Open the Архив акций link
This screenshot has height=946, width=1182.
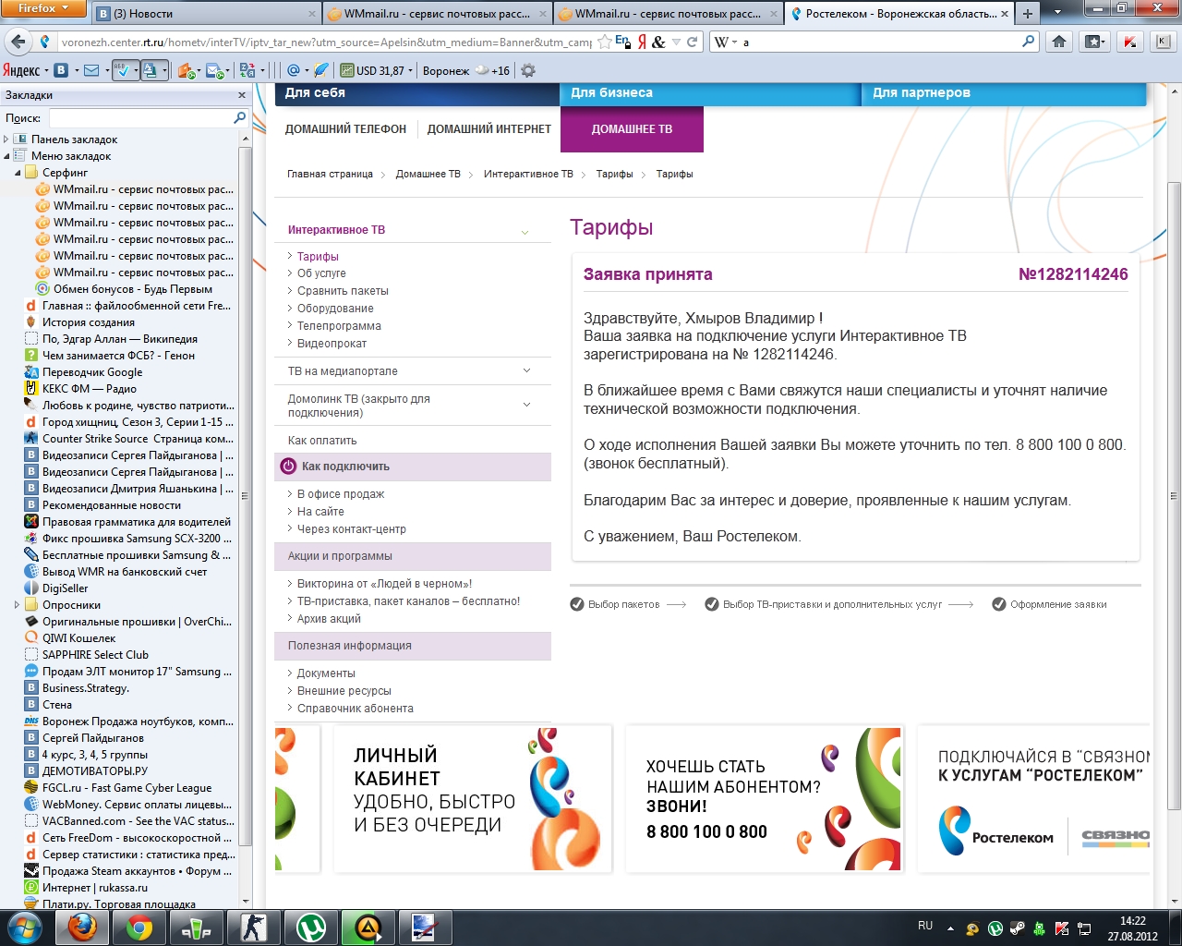pos(329,619)
